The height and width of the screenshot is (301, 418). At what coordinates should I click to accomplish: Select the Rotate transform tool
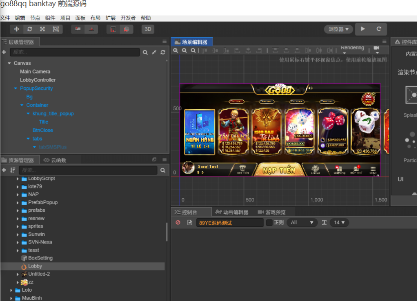29,29
